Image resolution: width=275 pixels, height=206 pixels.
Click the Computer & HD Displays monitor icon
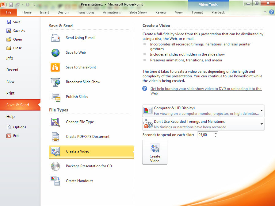point(148,111)
